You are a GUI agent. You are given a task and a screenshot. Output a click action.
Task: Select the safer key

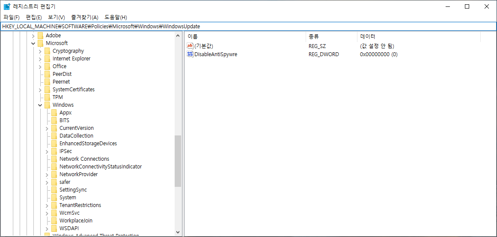(65, 182)
